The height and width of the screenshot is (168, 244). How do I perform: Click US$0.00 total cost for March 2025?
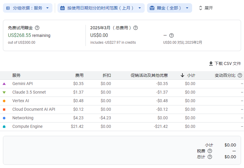coord(99,35)
